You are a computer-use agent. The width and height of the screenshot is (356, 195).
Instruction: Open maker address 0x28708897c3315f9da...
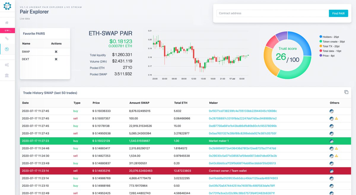(x=243, y=119)
